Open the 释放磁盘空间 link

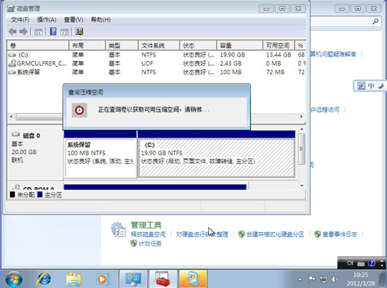click(x=148, y=234)
